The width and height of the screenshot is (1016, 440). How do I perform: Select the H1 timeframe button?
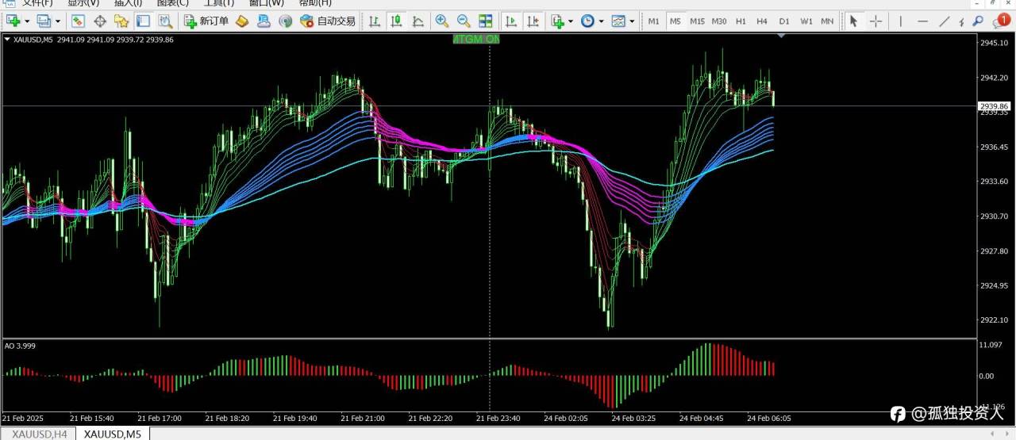pyautogui.click(x=741, y=21)
